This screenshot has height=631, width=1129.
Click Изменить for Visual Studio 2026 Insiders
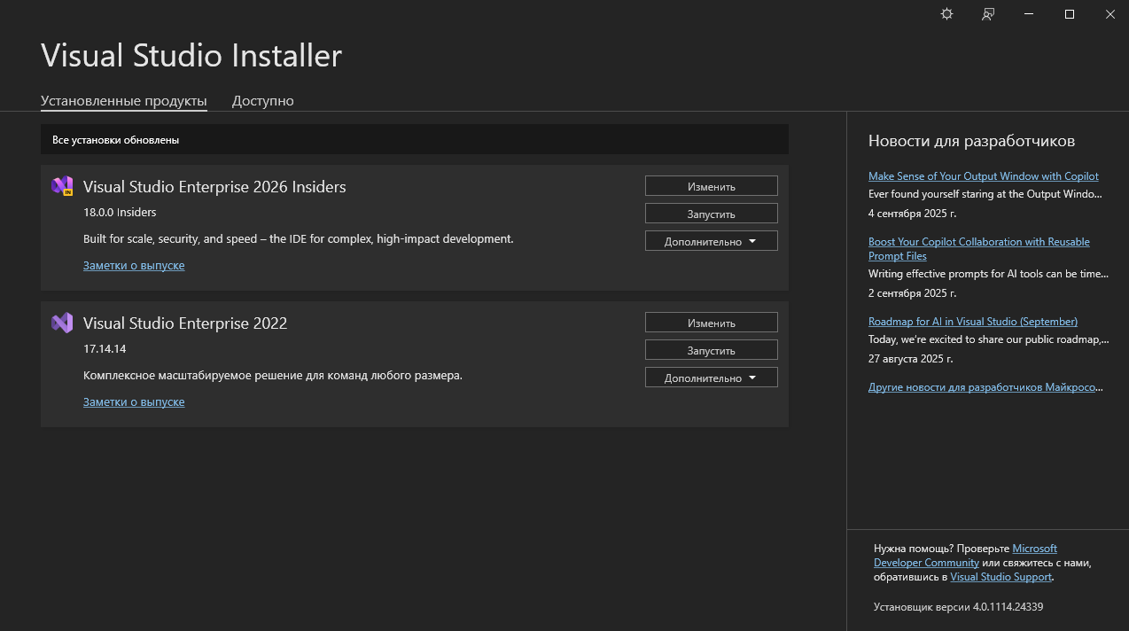click(712, 186)
